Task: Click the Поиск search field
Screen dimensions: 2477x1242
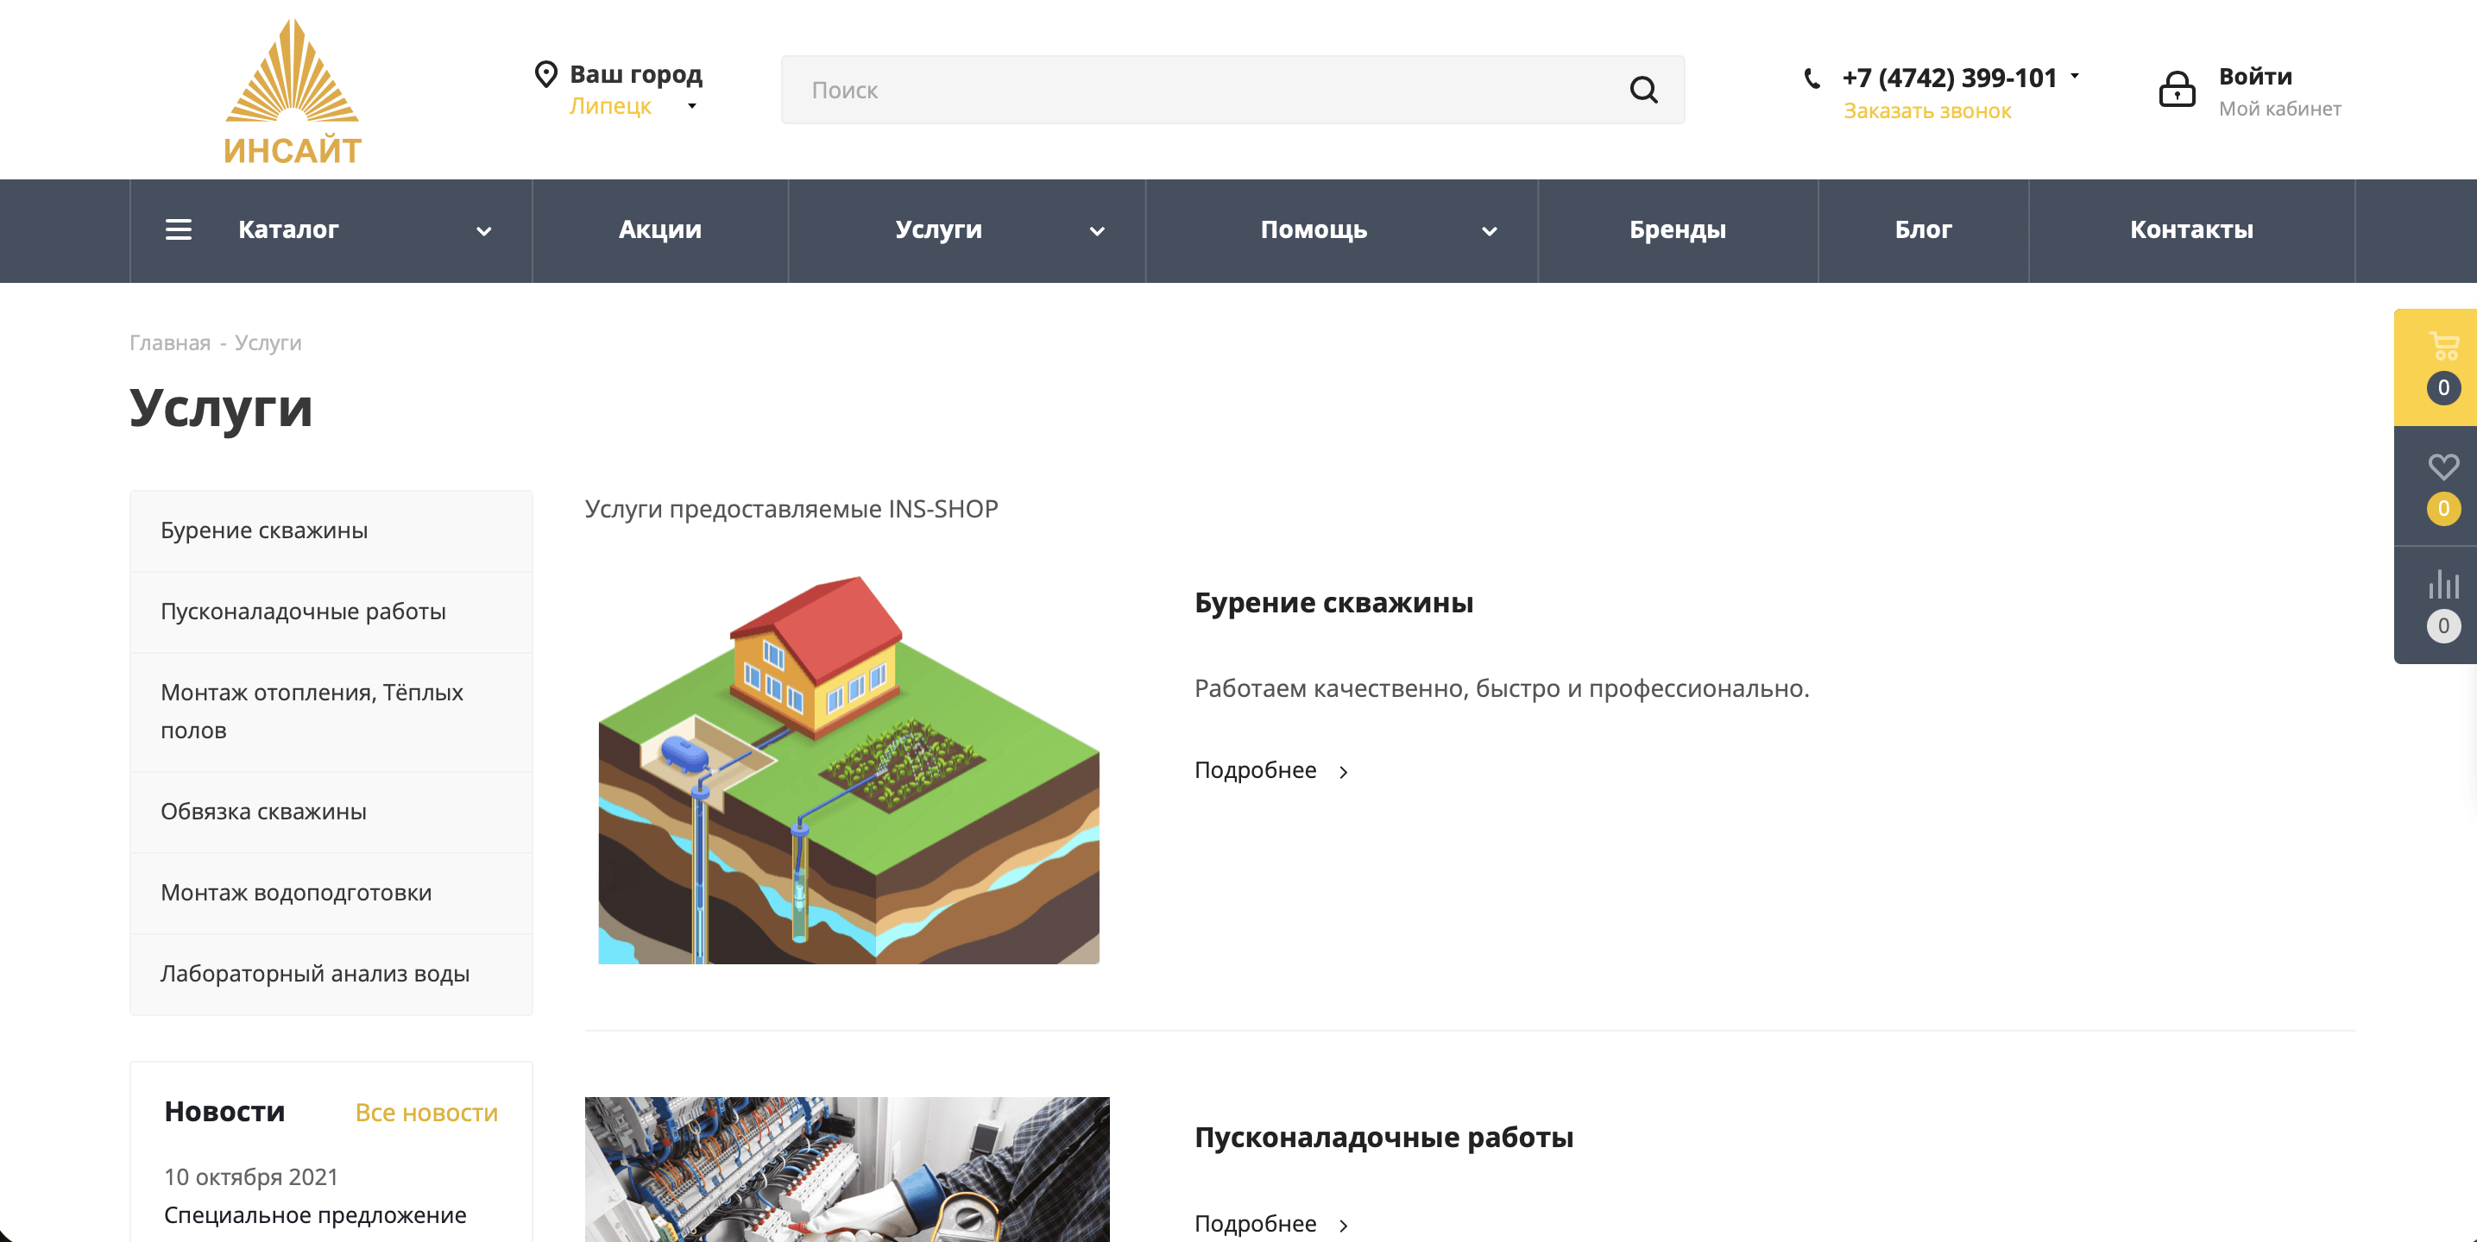Action: [x=1202, y=91]
